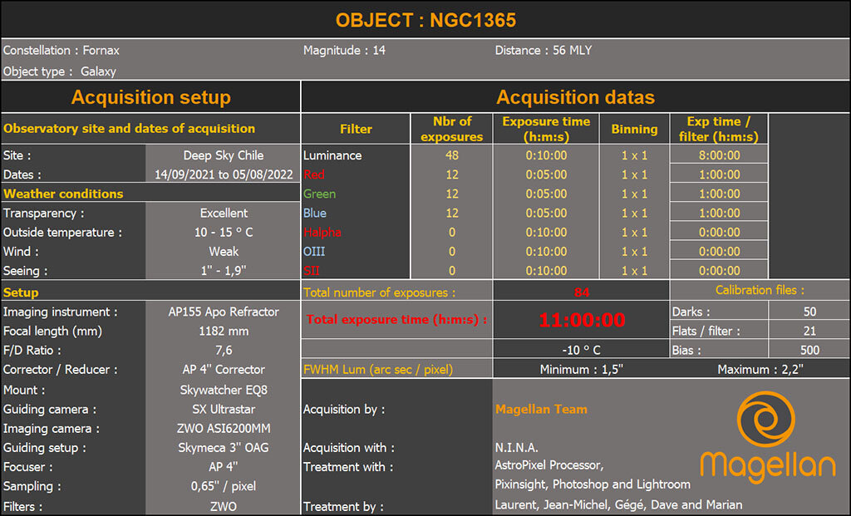Select the Skymeca 3'' OAG cell
The width and height of the screenshot is (851, 516).
(x=223, y=448)
